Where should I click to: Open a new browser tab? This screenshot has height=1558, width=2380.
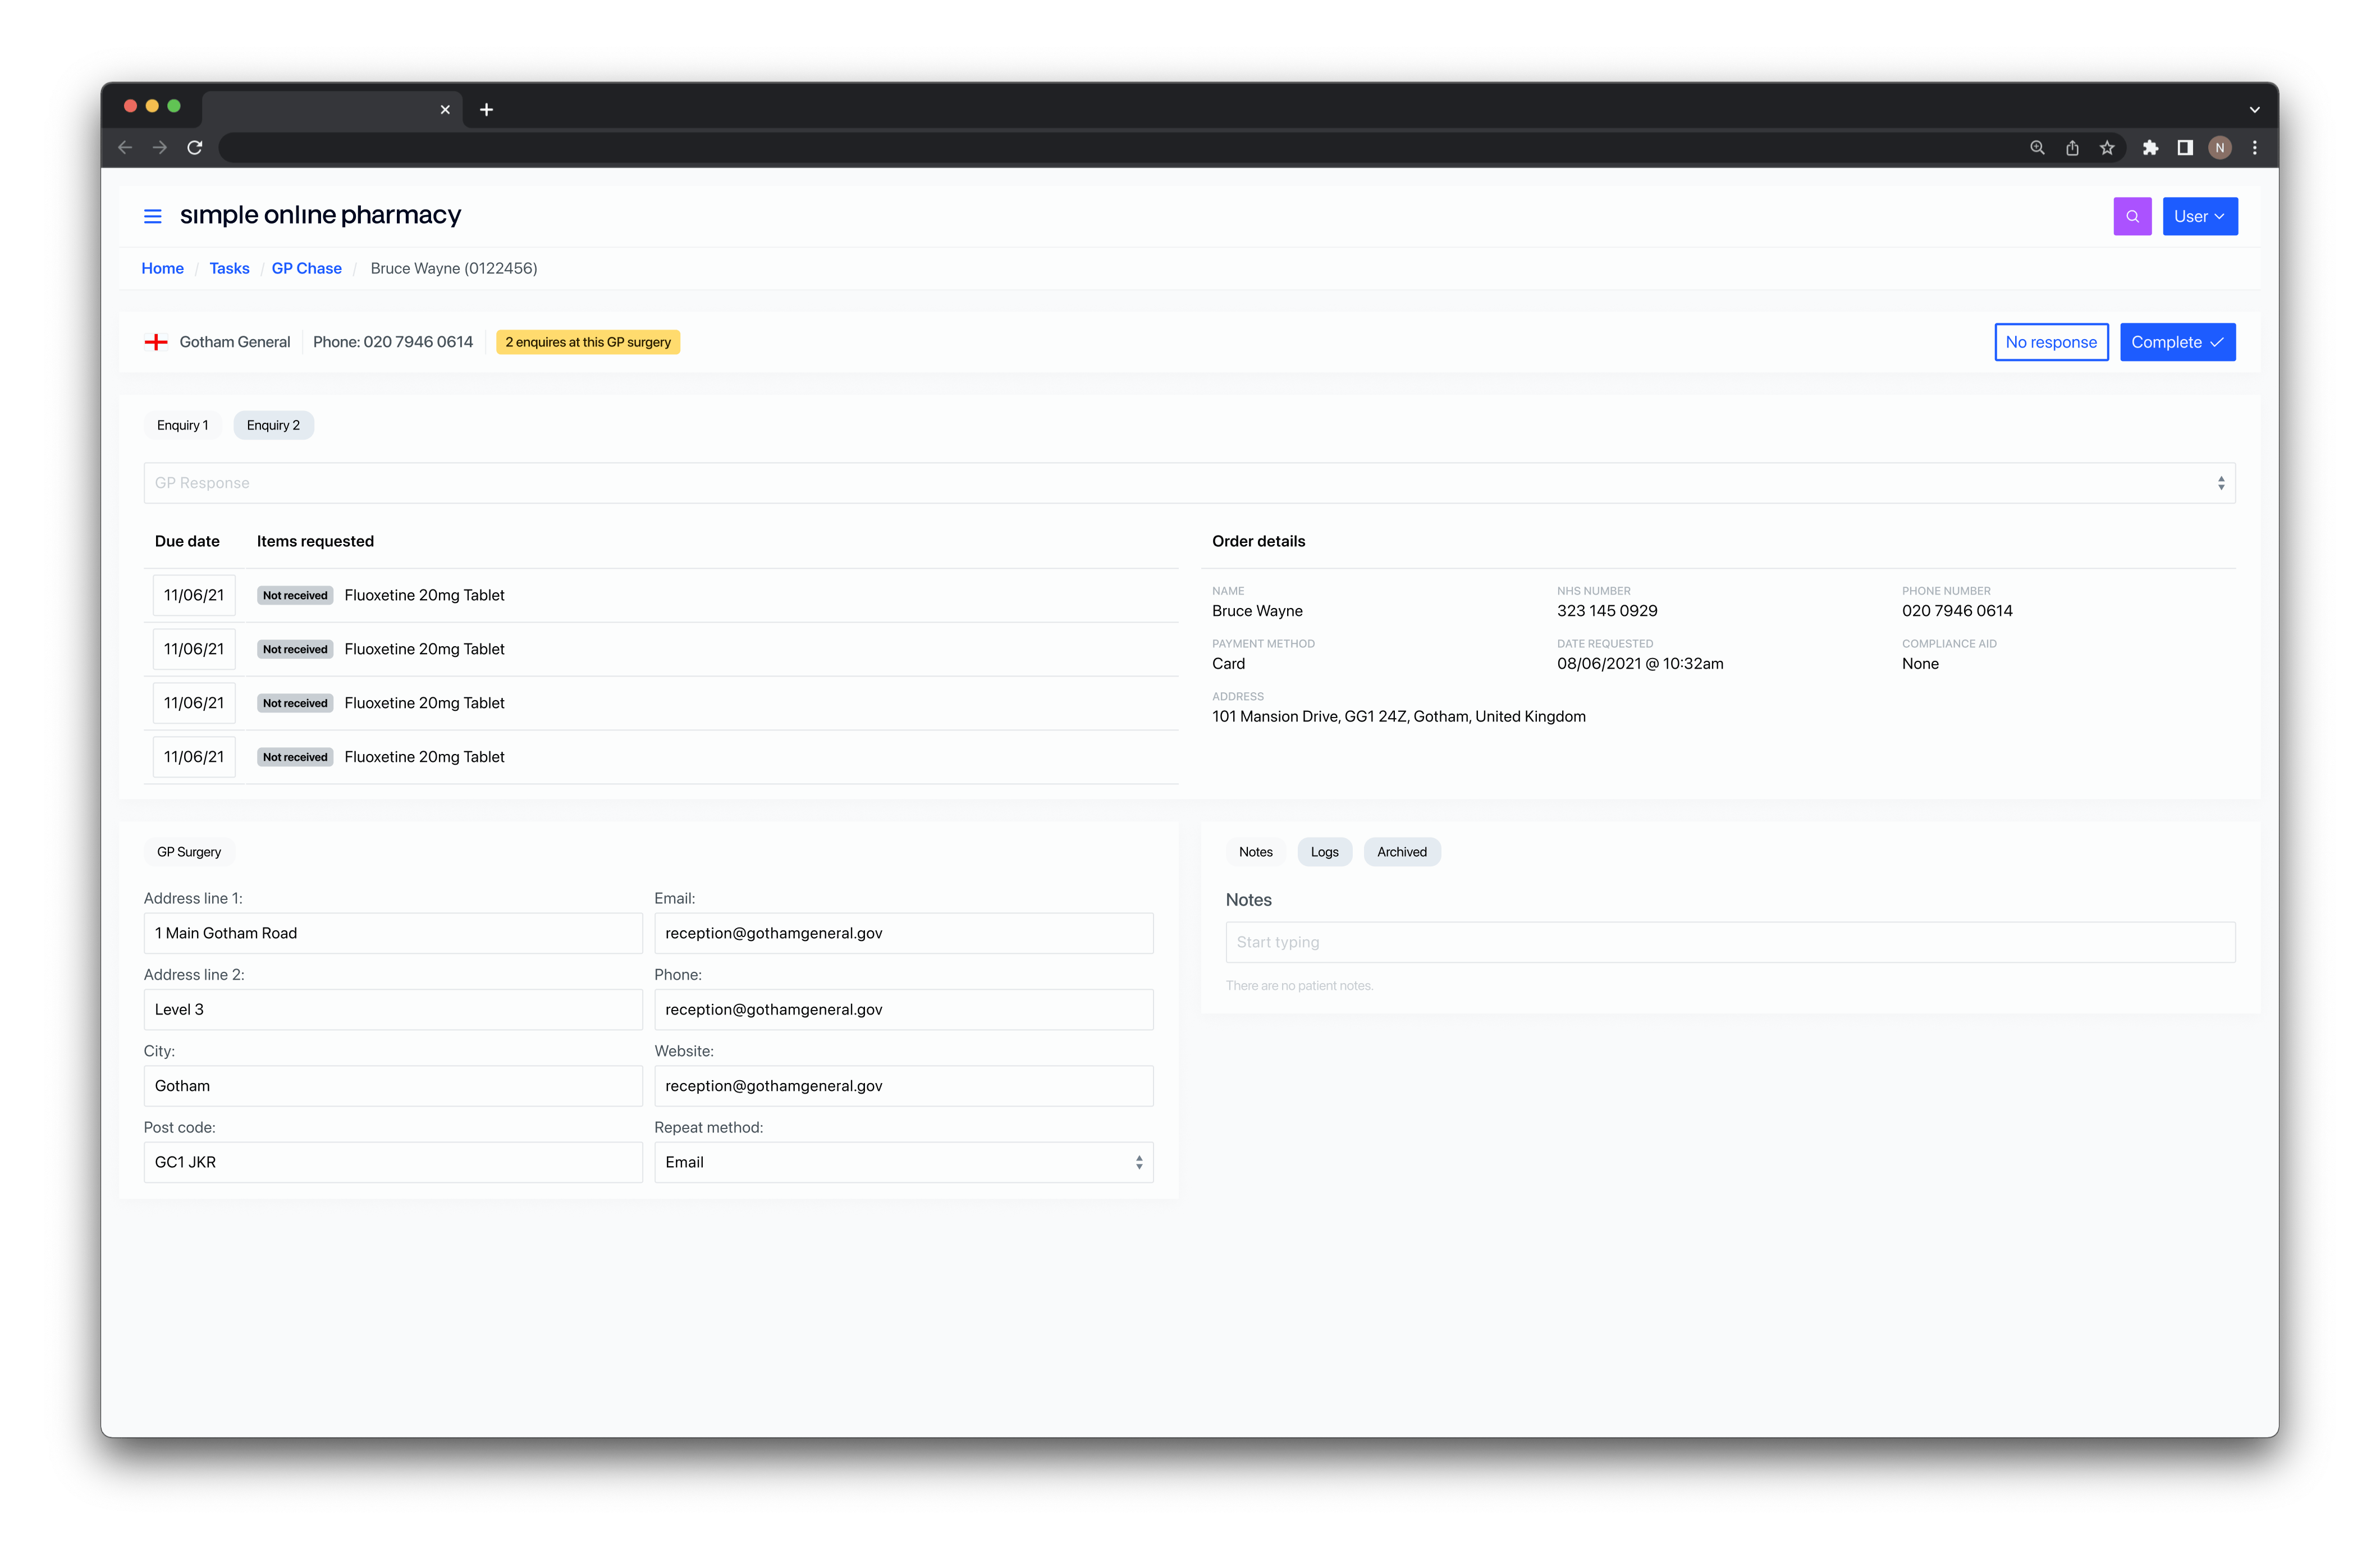tap(486, 110)
